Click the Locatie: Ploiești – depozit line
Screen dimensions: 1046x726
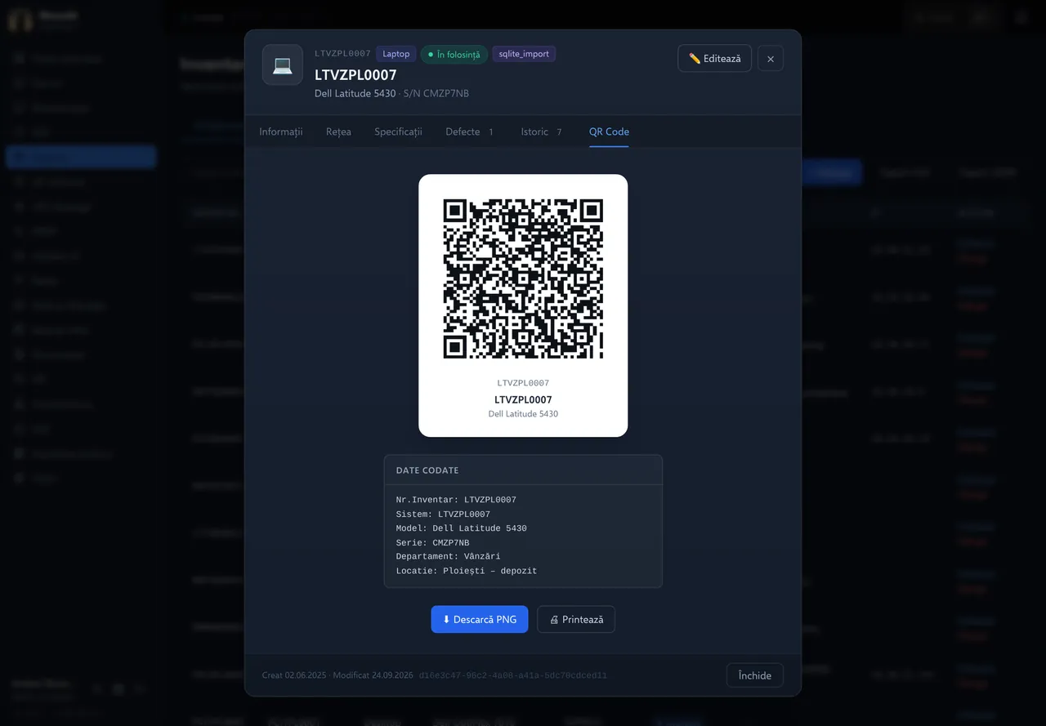[467, 571]
